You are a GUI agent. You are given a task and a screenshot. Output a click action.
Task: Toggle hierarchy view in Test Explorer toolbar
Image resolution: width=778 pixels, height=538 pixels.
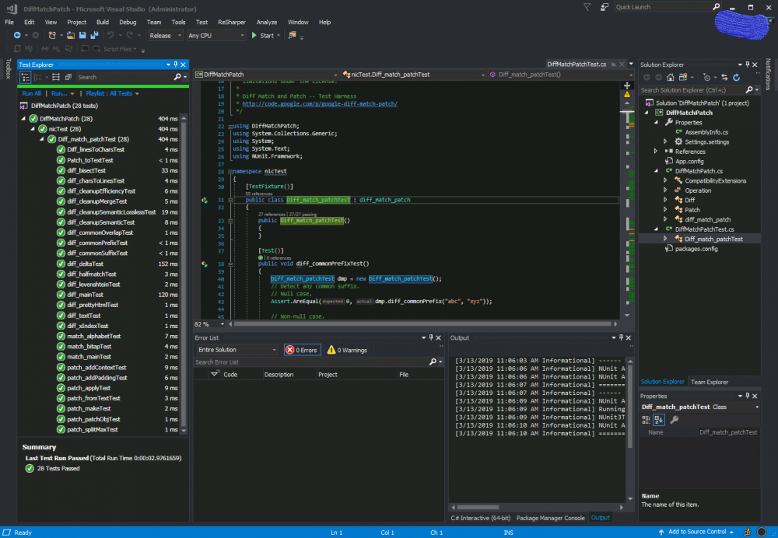point(26,77)
